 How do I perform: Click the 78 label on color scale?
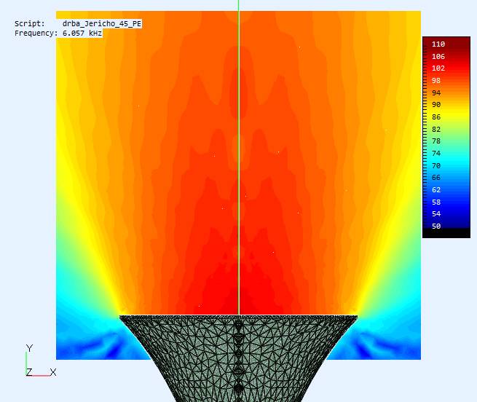[436, 141]
